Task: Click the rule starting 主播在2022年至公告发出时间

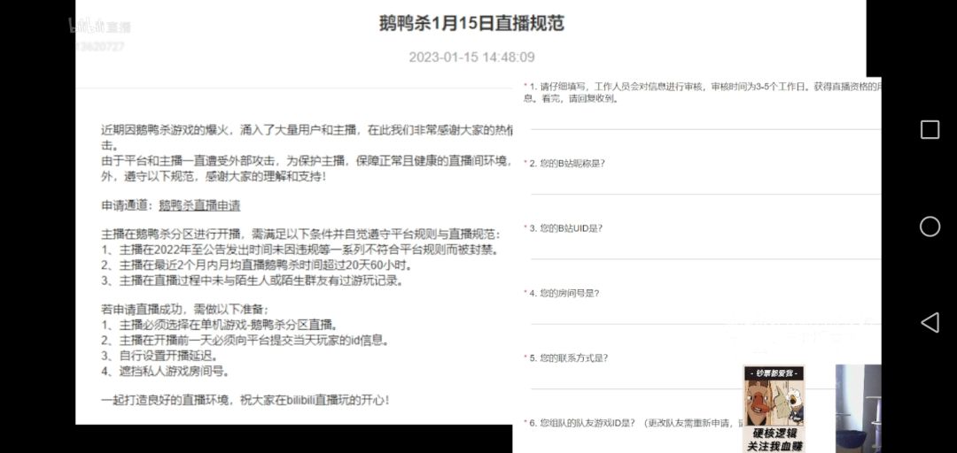Action: (300, 250)
